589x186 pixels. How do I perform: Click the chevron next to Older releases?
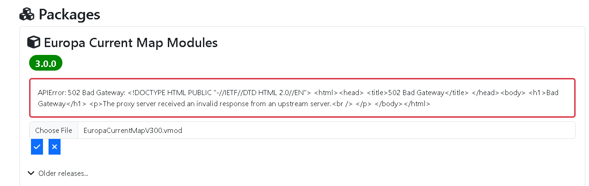31,173
